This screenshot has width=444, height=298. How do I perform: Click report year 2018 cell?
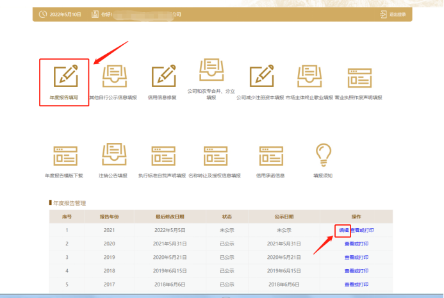click(x=110, y=271)
